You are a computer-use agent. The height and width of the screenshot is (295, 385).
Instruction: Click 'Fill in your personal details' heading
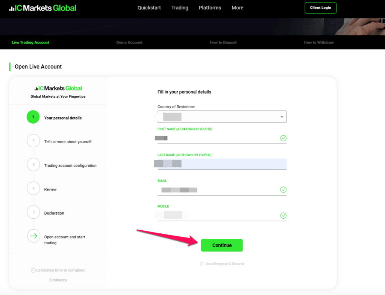pyautogui.click(x=184, y=92)
